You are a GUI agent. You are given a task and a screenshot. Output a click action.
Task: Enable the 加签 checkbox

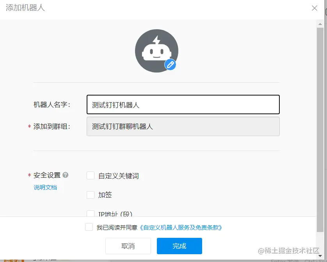(90, 195)
